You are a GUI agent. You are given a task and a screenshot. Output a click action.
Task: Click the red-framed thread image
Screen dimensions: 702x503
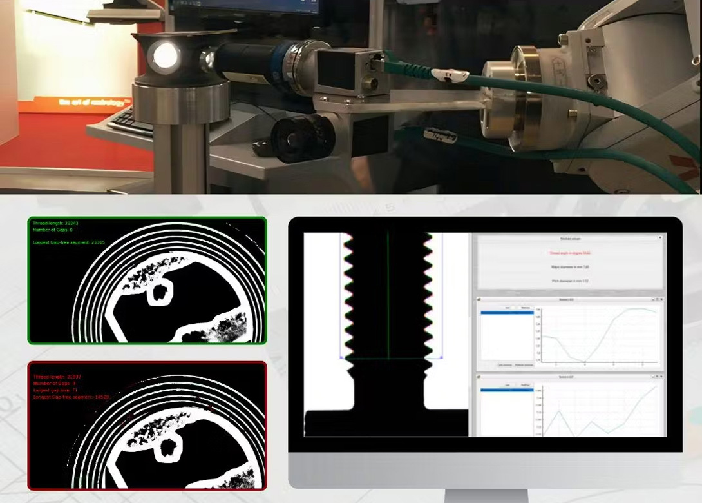pos(147,426)
